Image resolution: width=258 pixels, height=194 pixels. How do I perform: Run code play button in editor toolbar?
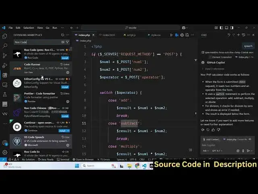(171, 35)
